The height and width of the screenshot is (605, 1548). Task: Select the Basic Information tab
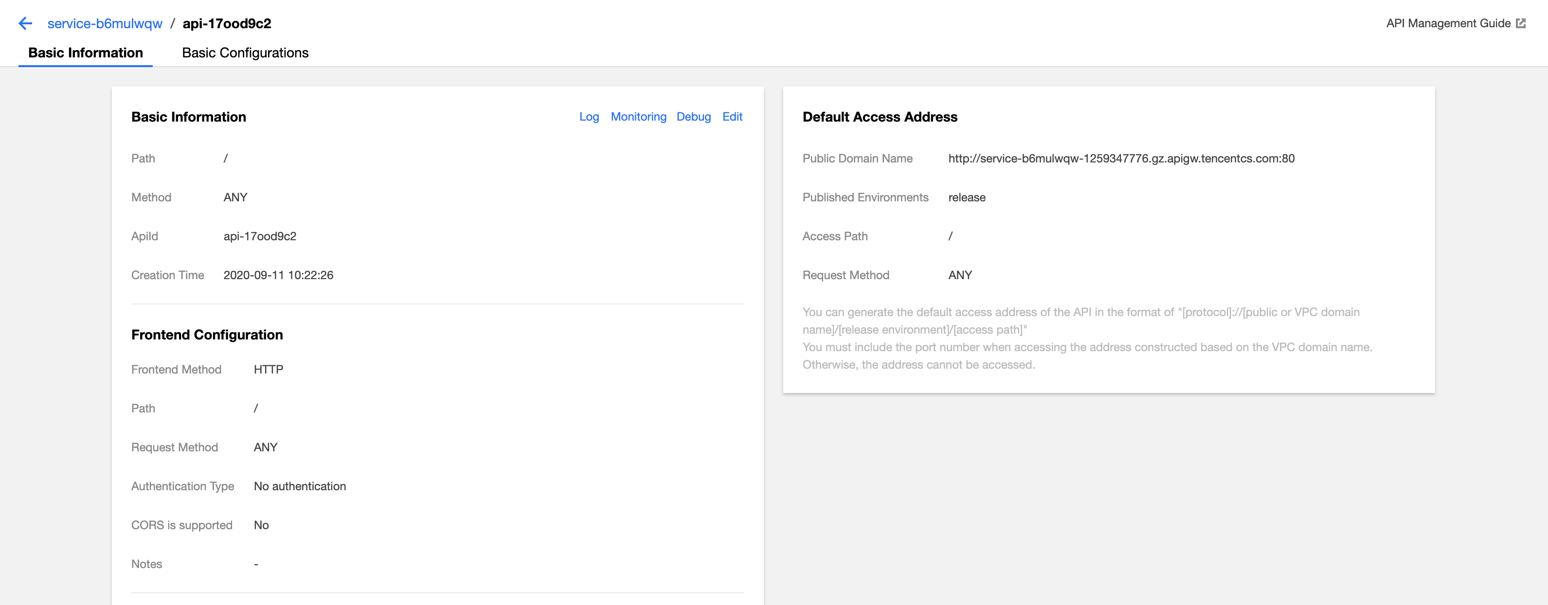85,53
